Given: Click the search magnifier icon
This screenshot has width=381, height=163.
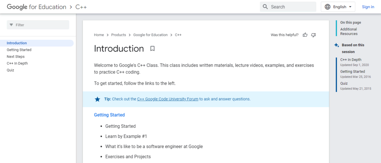Looking at the screenshot, I should [x=265, y=7].
